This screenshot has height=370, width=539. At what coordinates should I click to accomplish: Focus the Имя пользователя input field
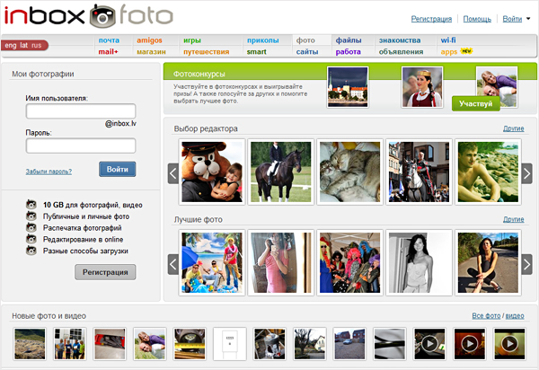[81, 111]
